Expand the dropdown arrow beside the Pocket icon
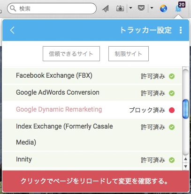Viewport: 191px width, 194px height. 152,8
